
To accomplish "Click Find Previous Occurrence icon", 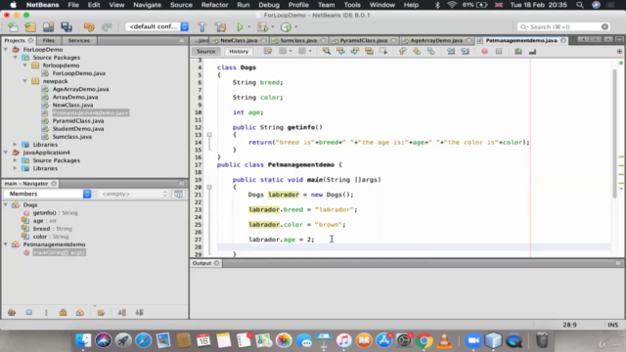I will 340,51.
